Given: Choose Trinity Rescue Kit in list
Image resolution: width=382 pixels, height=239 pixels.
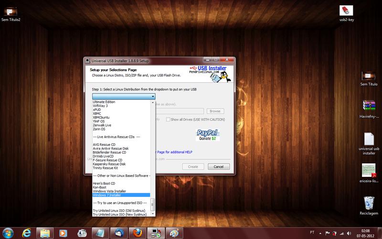Looking at the screenshot, I should click(121, 168).
